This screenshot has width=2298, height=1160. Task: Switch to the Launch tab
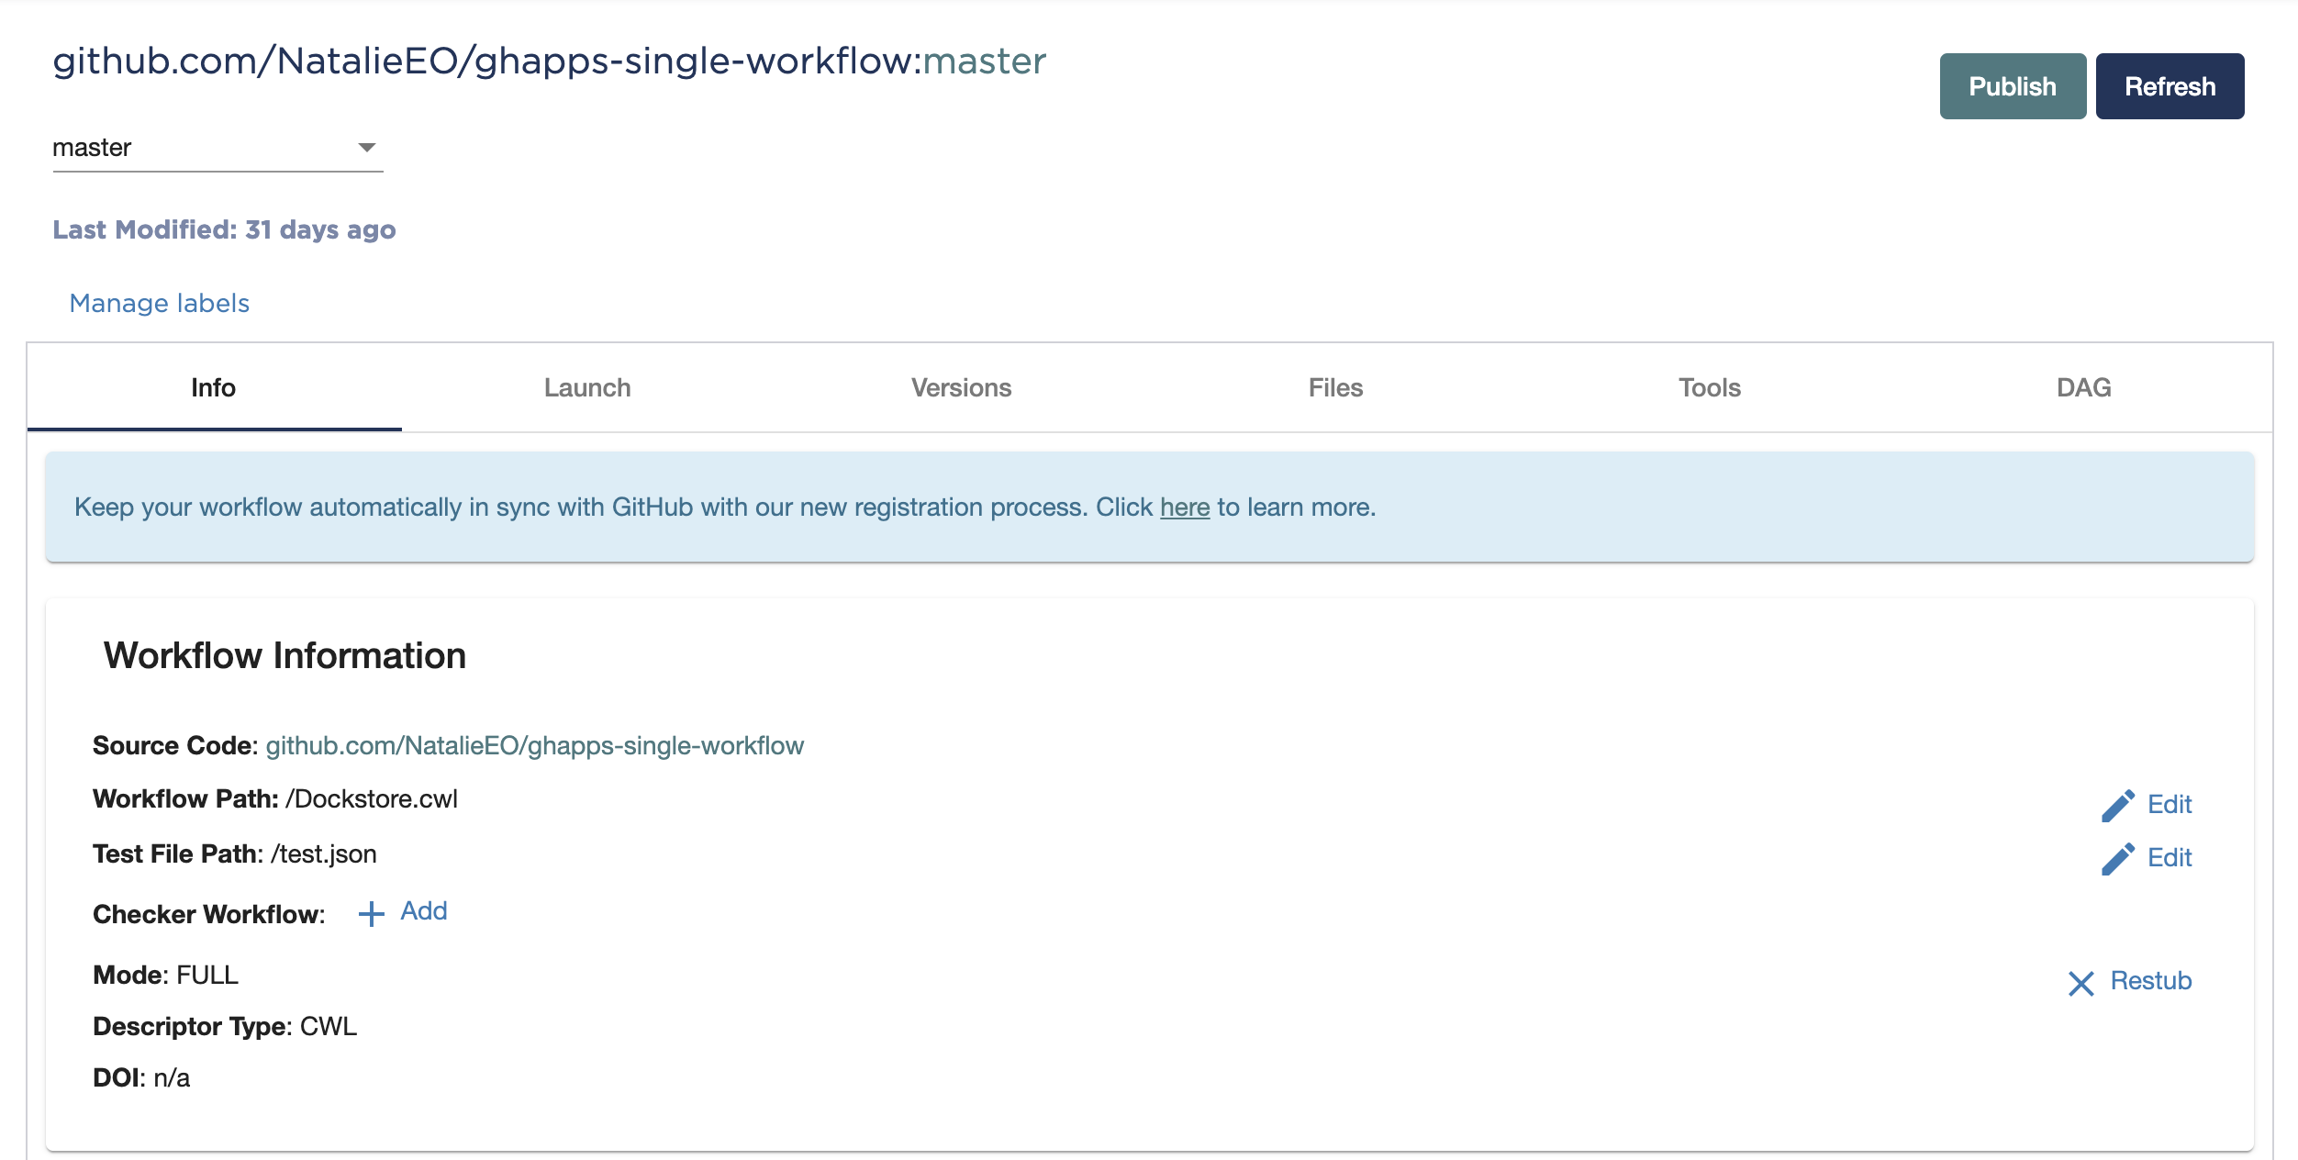[x=587, y=387]
